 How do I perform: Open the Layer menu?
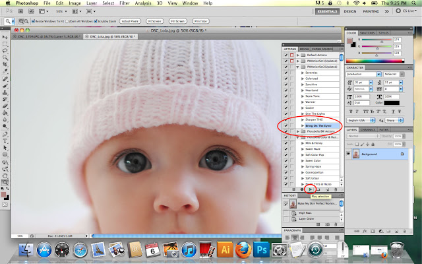click(x=92, y=3)
